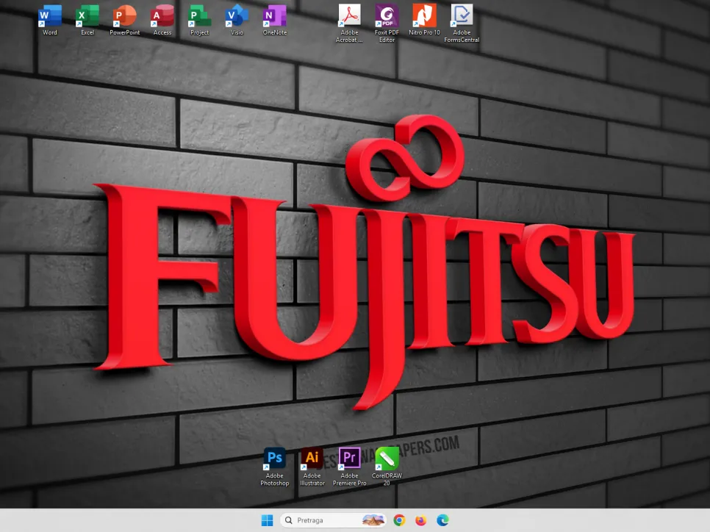Click the Project desktop shortcut
This screenshot has width=710, height=532.
coord(200,19)
